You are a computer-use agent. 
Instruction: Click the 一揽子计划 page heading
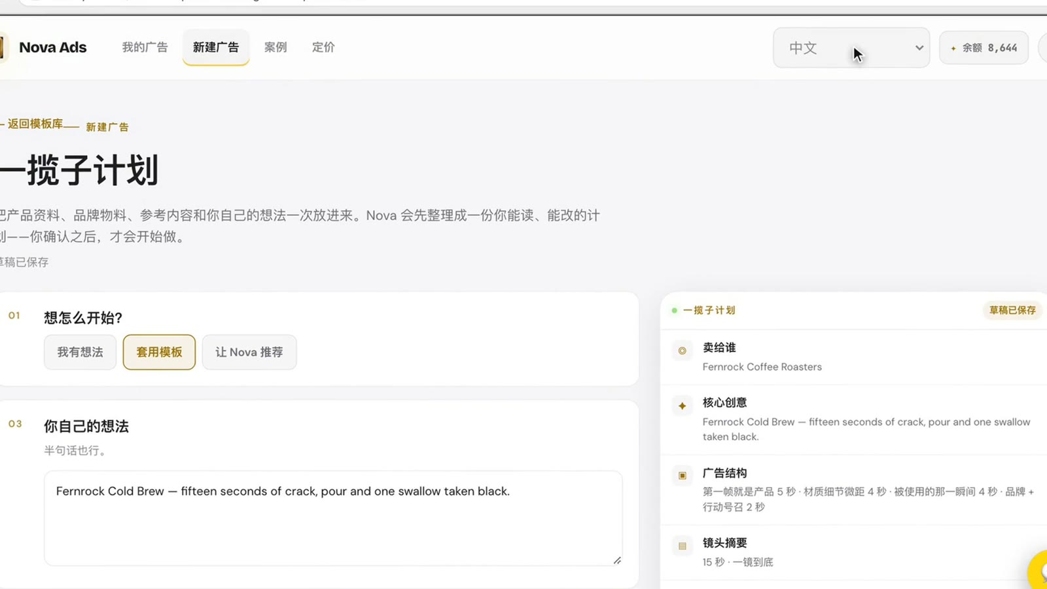pos(79,170)
